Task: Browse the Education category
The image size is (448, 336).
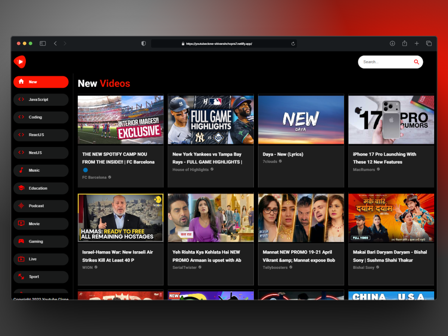Action: (x=41, y=188)
